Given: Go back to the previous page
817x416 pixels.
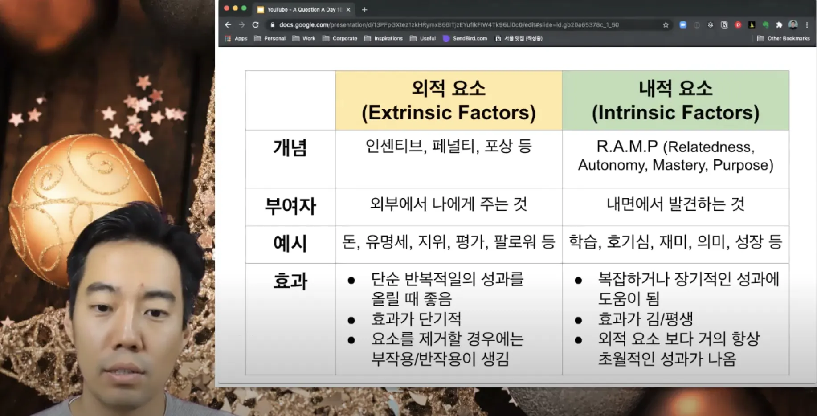Looking at the screenshot, I should pyautogui.click(x=228, y=25).
